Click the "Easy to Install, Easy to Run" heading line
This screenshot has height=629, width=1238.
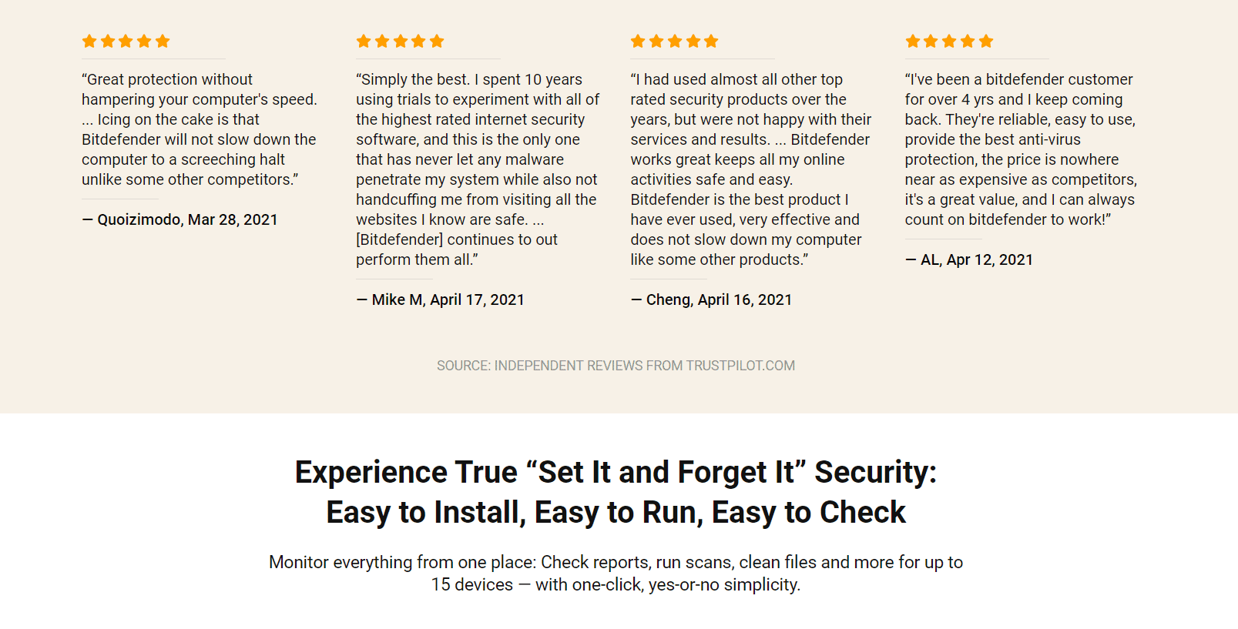pyautogui.click(x=616, y=512)
